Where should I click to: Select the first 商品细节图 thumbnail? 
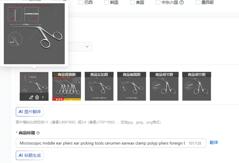pyautogui.click(x=164, y=86)
